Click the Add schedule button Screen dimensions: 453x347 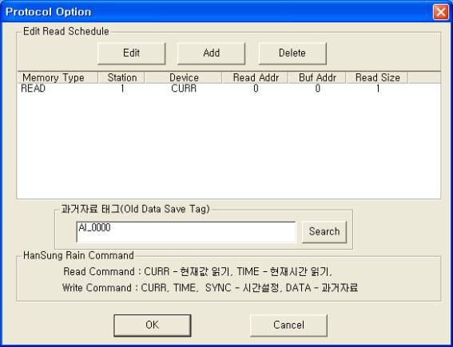(211, 53)
